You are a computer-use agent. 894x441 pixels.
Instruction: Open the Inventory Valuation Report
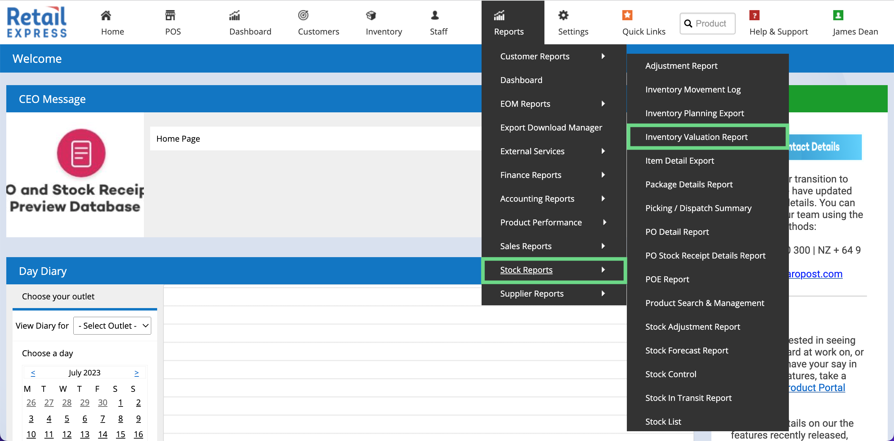click(696, 137)
